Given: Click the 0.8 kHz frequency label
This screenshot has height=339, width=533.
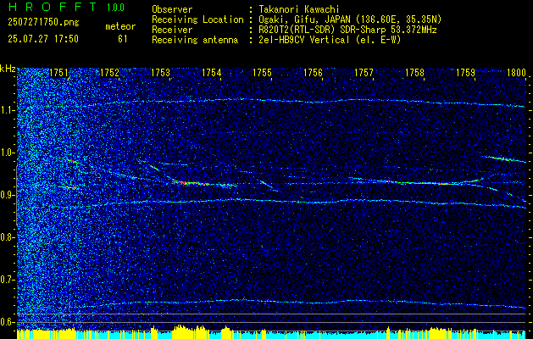Looking at the screenshot, I should pos(7,237).
